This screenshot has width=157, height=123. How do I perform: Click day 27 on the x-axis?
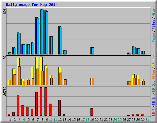(129, 120)
